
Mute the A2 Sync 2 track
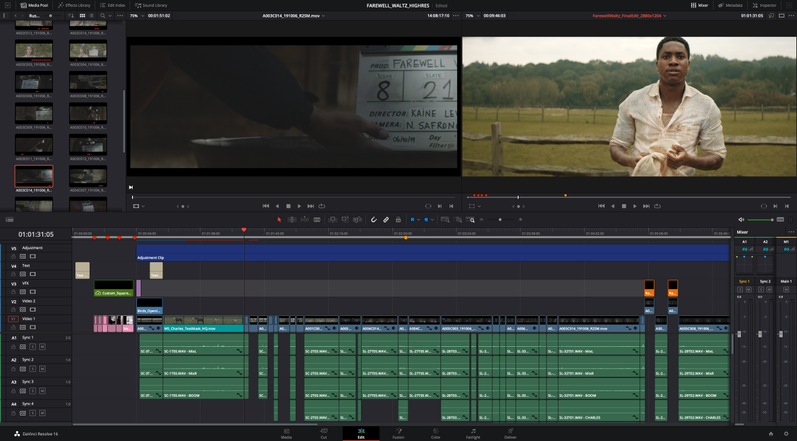pyautogui.click(x=42, y=368)
